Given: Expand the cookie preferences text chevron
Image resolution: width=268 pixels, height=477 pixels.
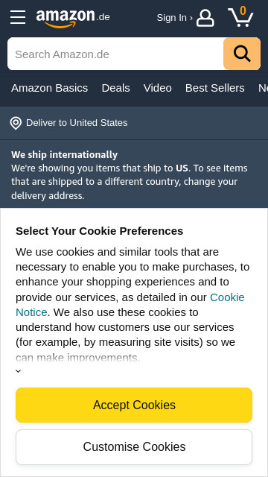Looking at the screenshot, I should 18,371.
